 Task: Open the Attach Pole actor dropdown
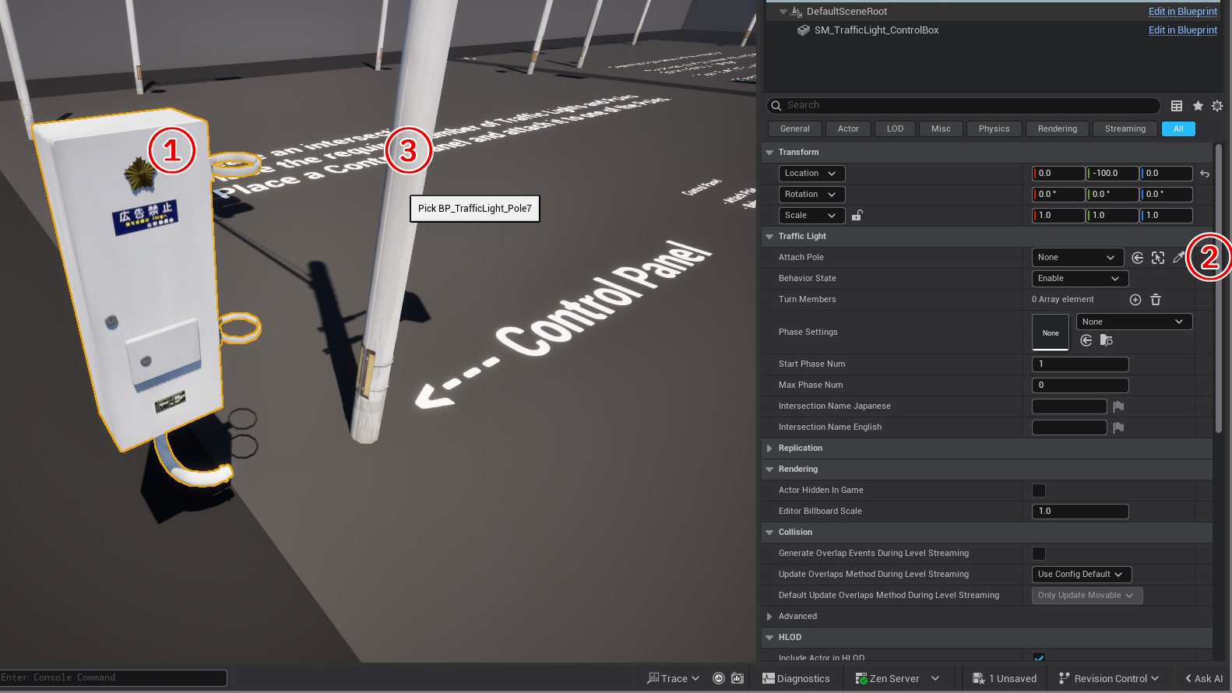(x=1077, y=258)
